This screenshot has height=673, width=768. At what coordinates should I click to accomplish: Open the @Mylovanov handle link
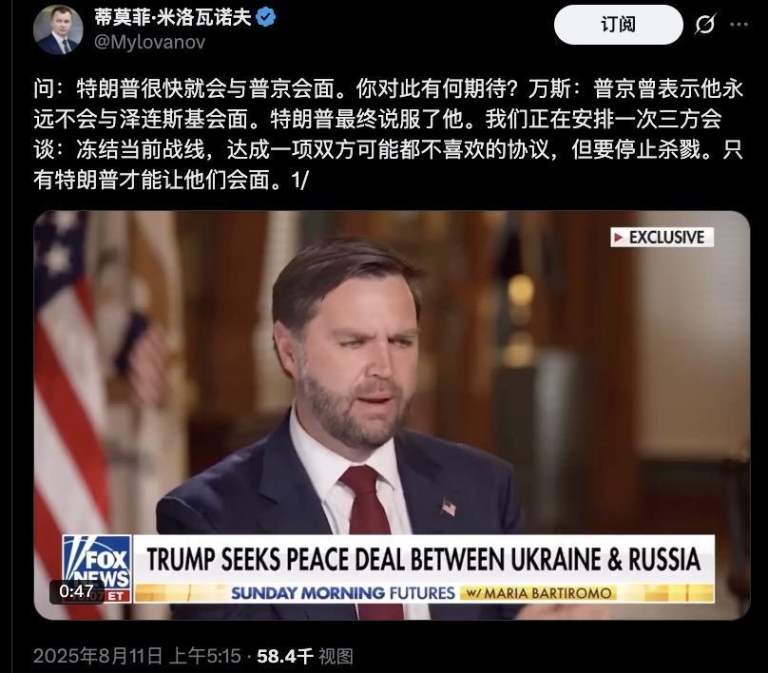149,43
